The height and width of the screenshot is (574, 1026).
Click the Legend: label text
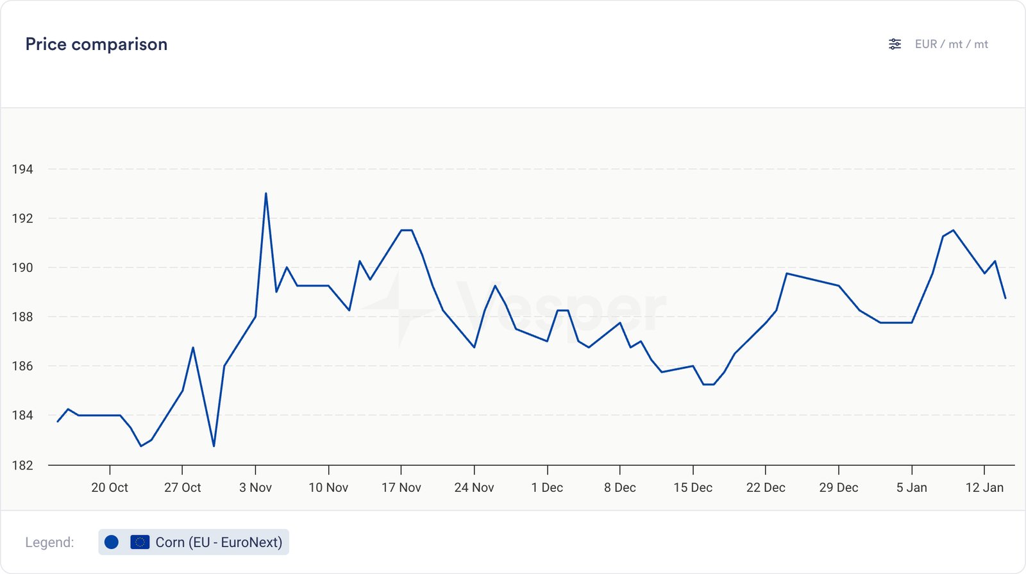tap(49, 542)
